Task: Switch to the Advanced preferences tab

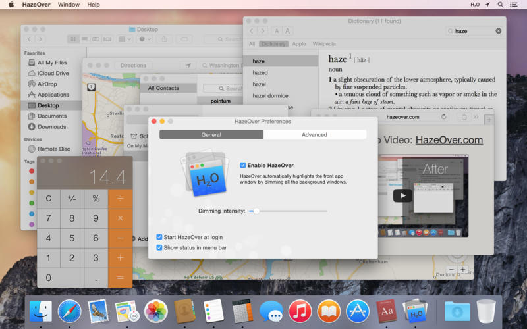Action: tap(314, 134)
